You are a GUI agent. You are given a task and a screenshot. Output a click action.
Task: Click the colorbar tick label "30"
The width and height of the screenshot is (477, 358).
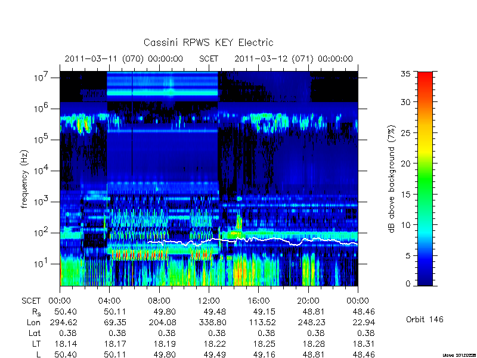(406, 101)
